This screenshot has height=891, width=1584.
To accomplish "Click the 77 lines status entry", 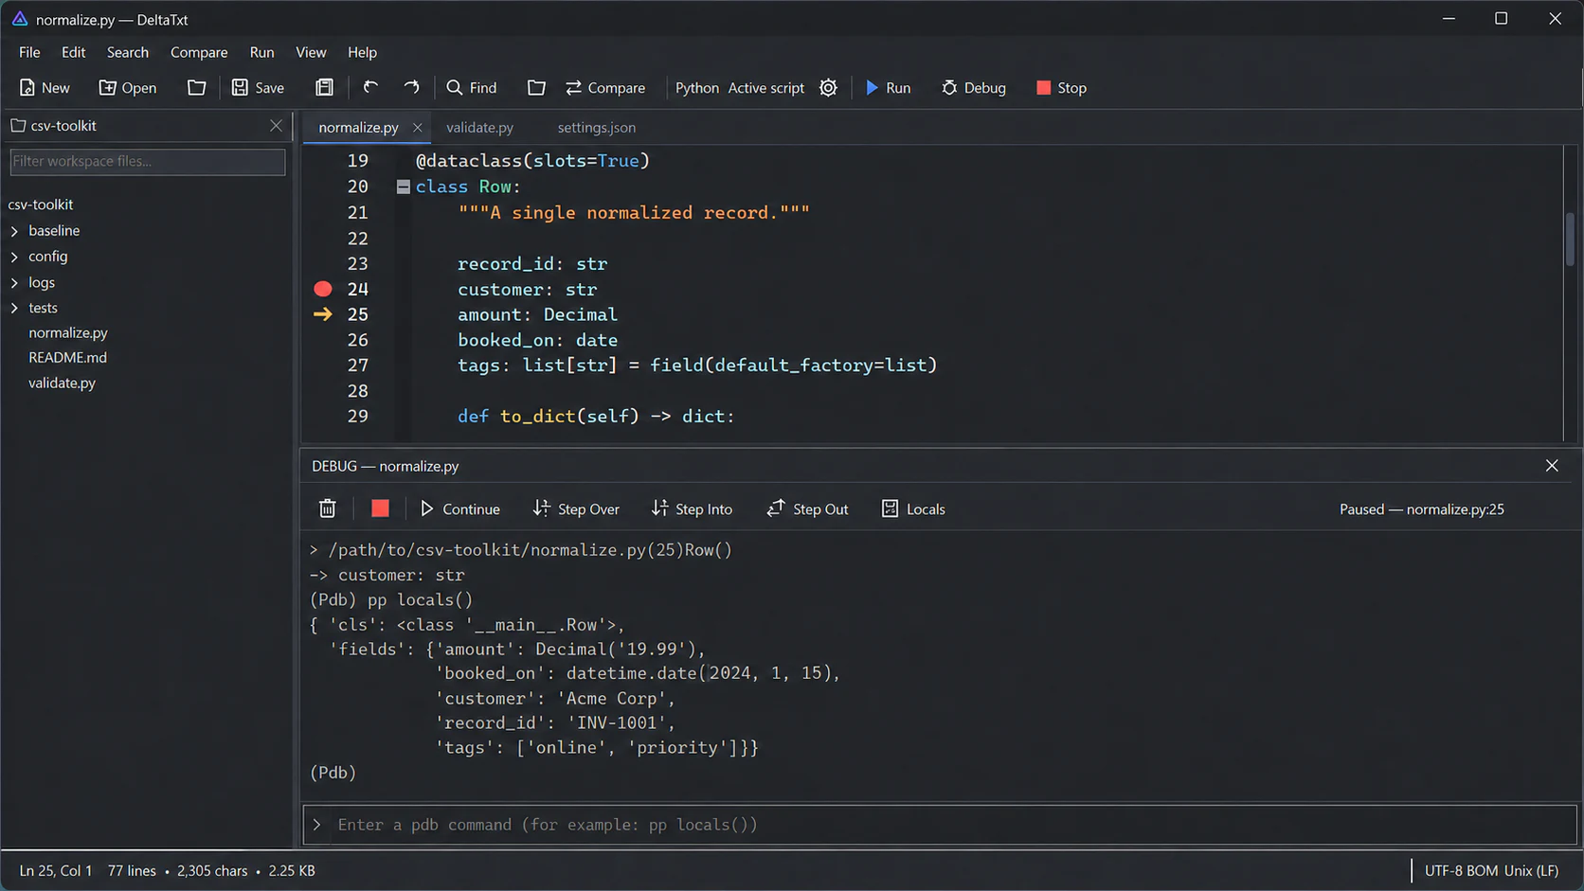I will [x=132, y=871].
